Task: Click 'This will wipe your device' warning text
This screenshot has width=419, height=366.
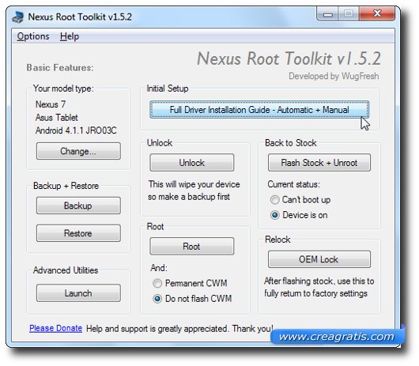Action: (x=194, y=184)
